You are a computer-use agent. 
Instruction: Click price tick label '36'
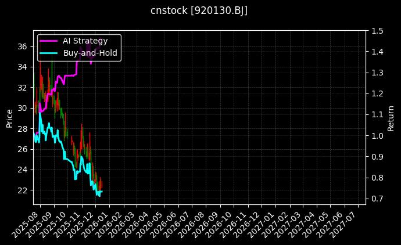(x=22, y=47)
